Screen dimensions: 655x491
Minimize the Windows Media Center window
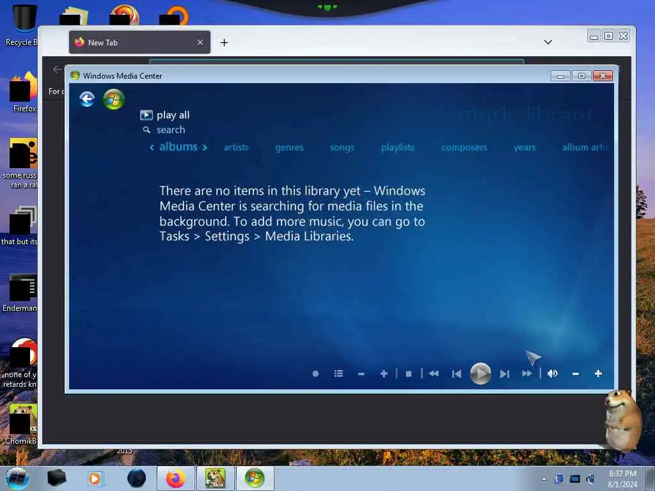pyautogui.click(x=560, y=76)
